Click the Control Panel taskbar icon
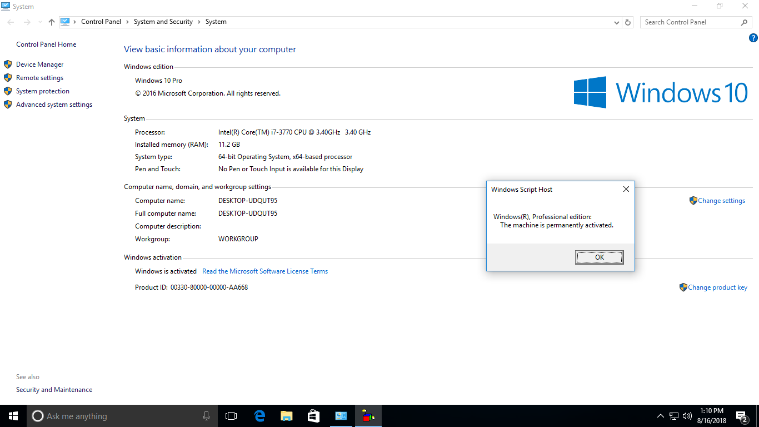 coord(341,416)
